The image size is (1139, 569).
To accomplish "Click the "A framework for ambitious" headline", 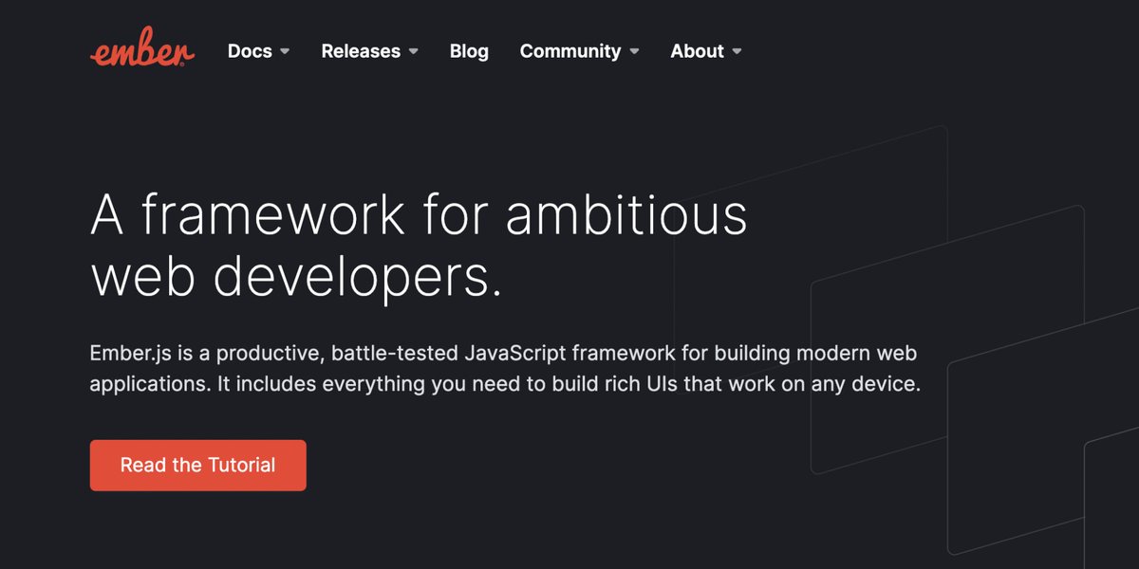I will 419,215.
